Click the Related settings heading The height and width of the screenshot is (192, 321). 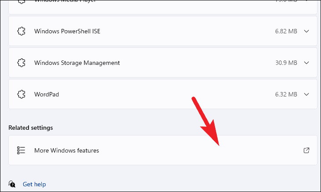(x=31, y=128)
